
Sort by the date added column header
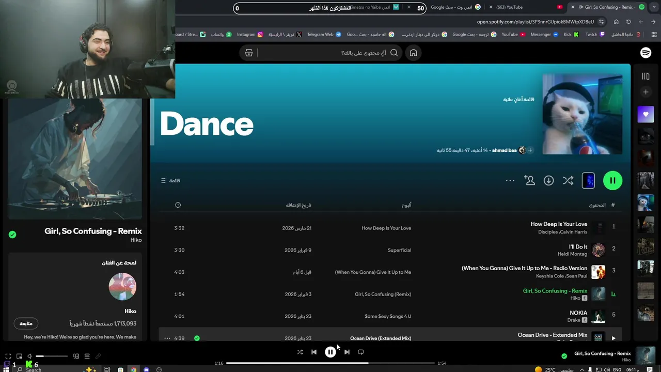click(x=298, y=205)
